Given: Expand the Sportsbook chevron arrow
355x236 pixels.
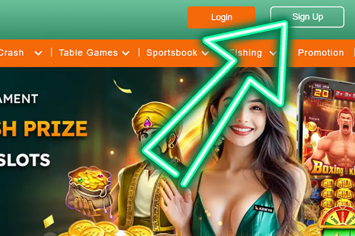Looking at the screenshot, I should click(x=205, y=53).
